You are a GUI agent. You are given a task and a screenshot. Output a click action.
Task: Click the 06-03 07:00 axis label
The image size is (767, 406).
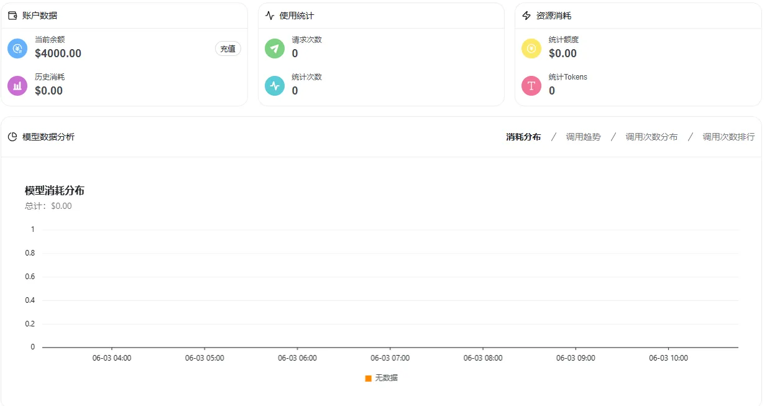(390, 358)
